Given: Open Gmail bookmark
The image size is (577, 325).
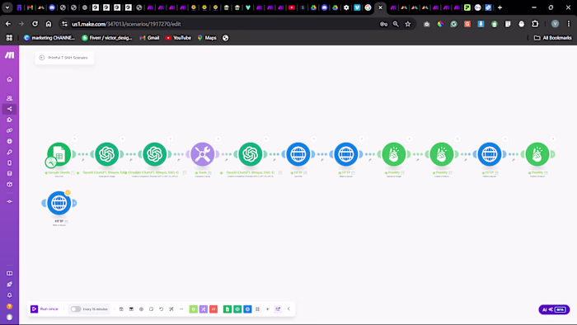Looking at the screenshot, I should click(149, 38).
